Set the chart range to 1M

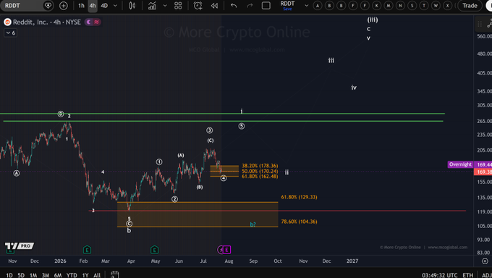[x=33, y=275]
